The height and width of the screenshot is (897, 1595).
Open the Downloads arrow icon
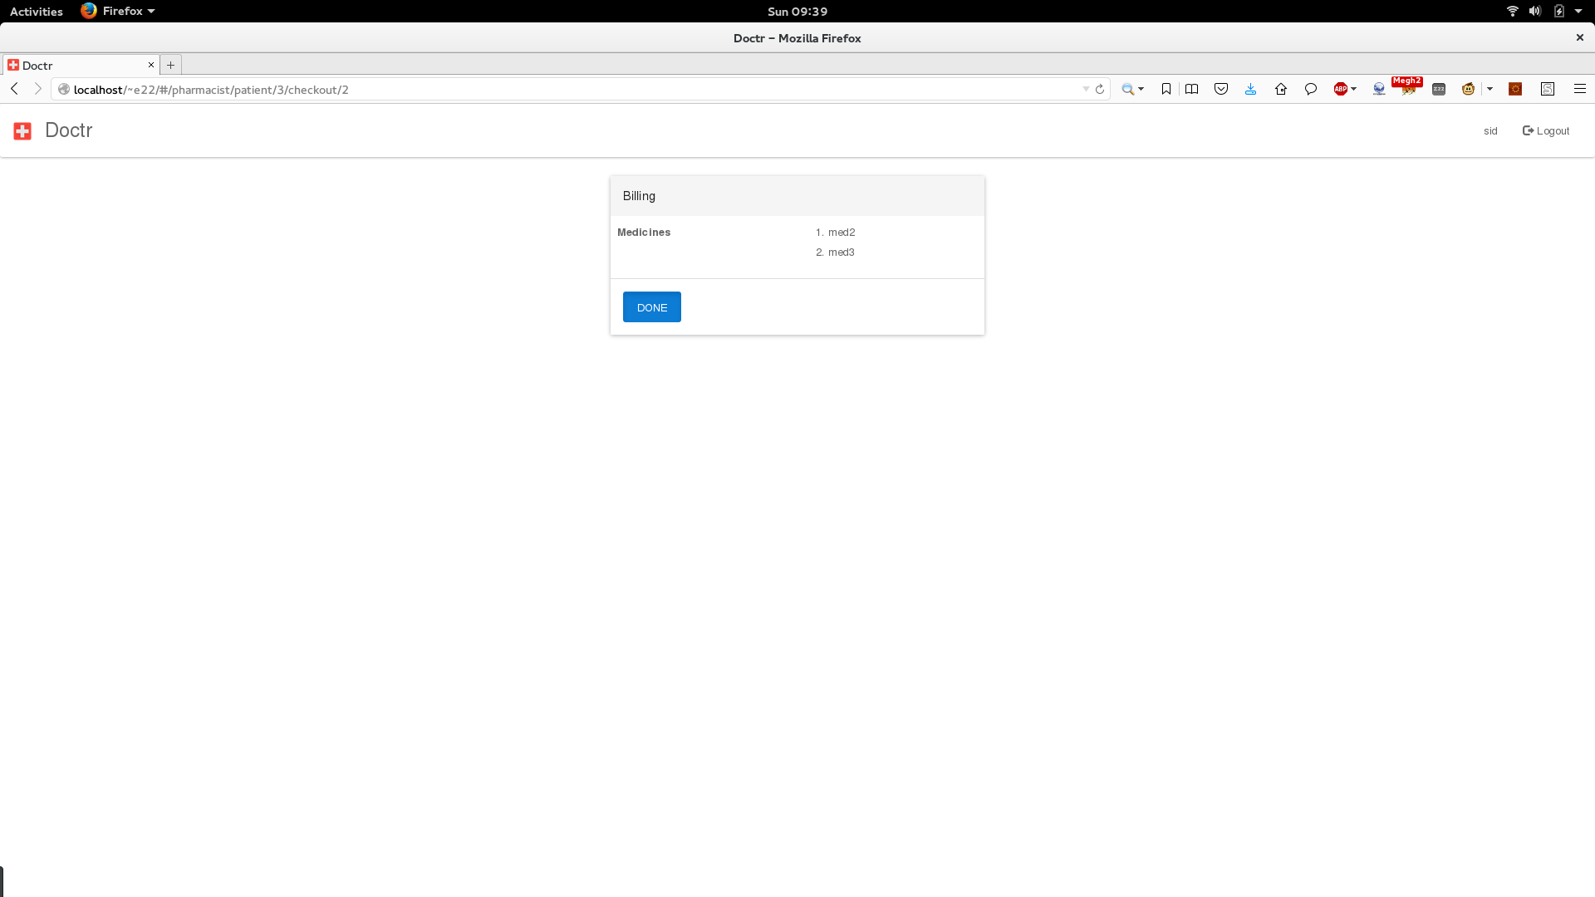[x=1250, y=89]
